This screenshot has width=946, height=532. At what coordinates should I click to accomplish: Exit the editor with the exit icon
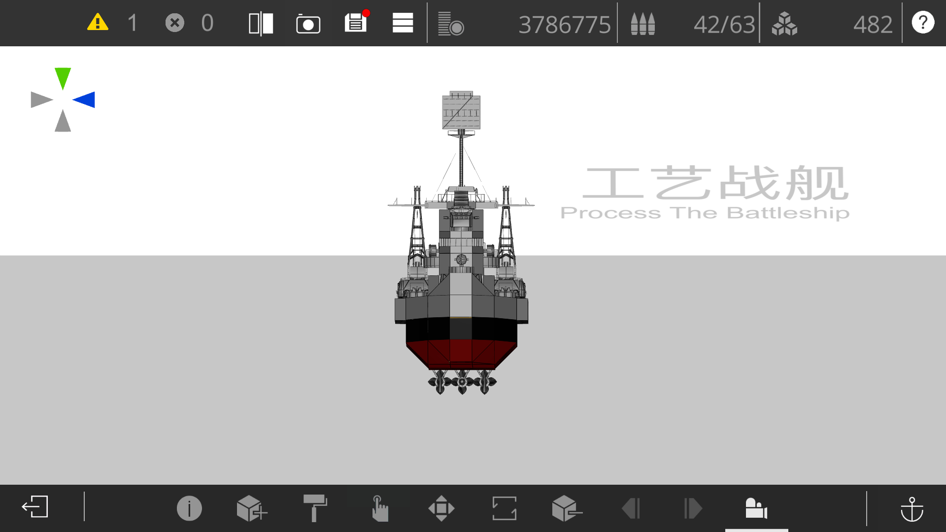pos(35,507)
